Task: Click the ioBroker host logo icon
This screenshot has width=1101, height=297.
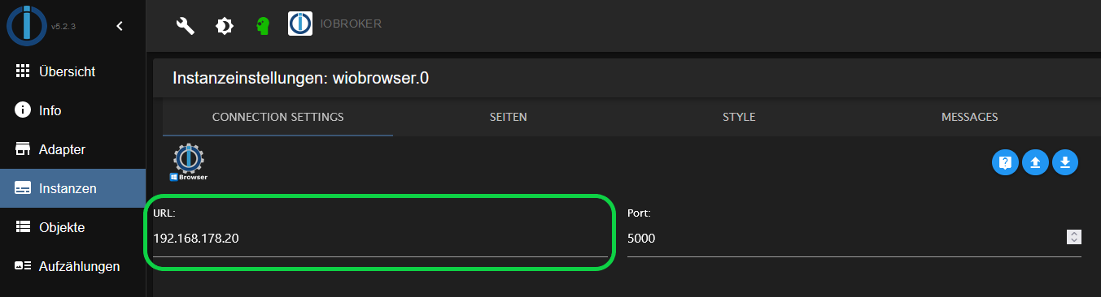Action: coord(300,24)
